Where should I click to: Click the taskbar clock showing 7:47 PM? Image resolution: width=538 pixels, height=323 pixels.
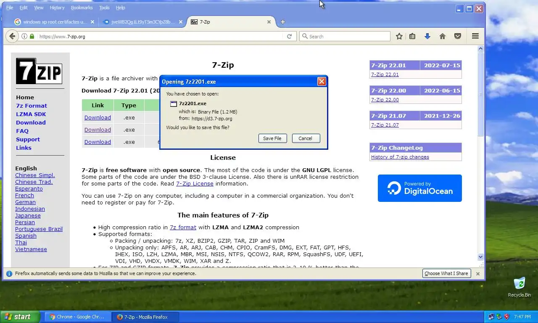tap(522, 317)
